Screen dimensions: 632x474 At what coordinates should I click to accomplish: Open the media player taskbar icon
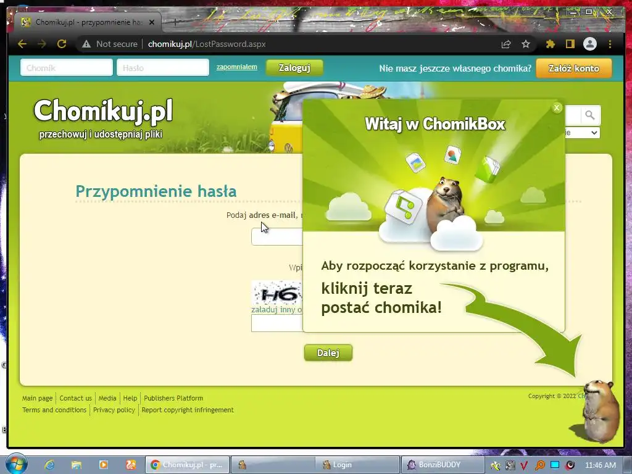pyautogui.click(x=103, y=465)
